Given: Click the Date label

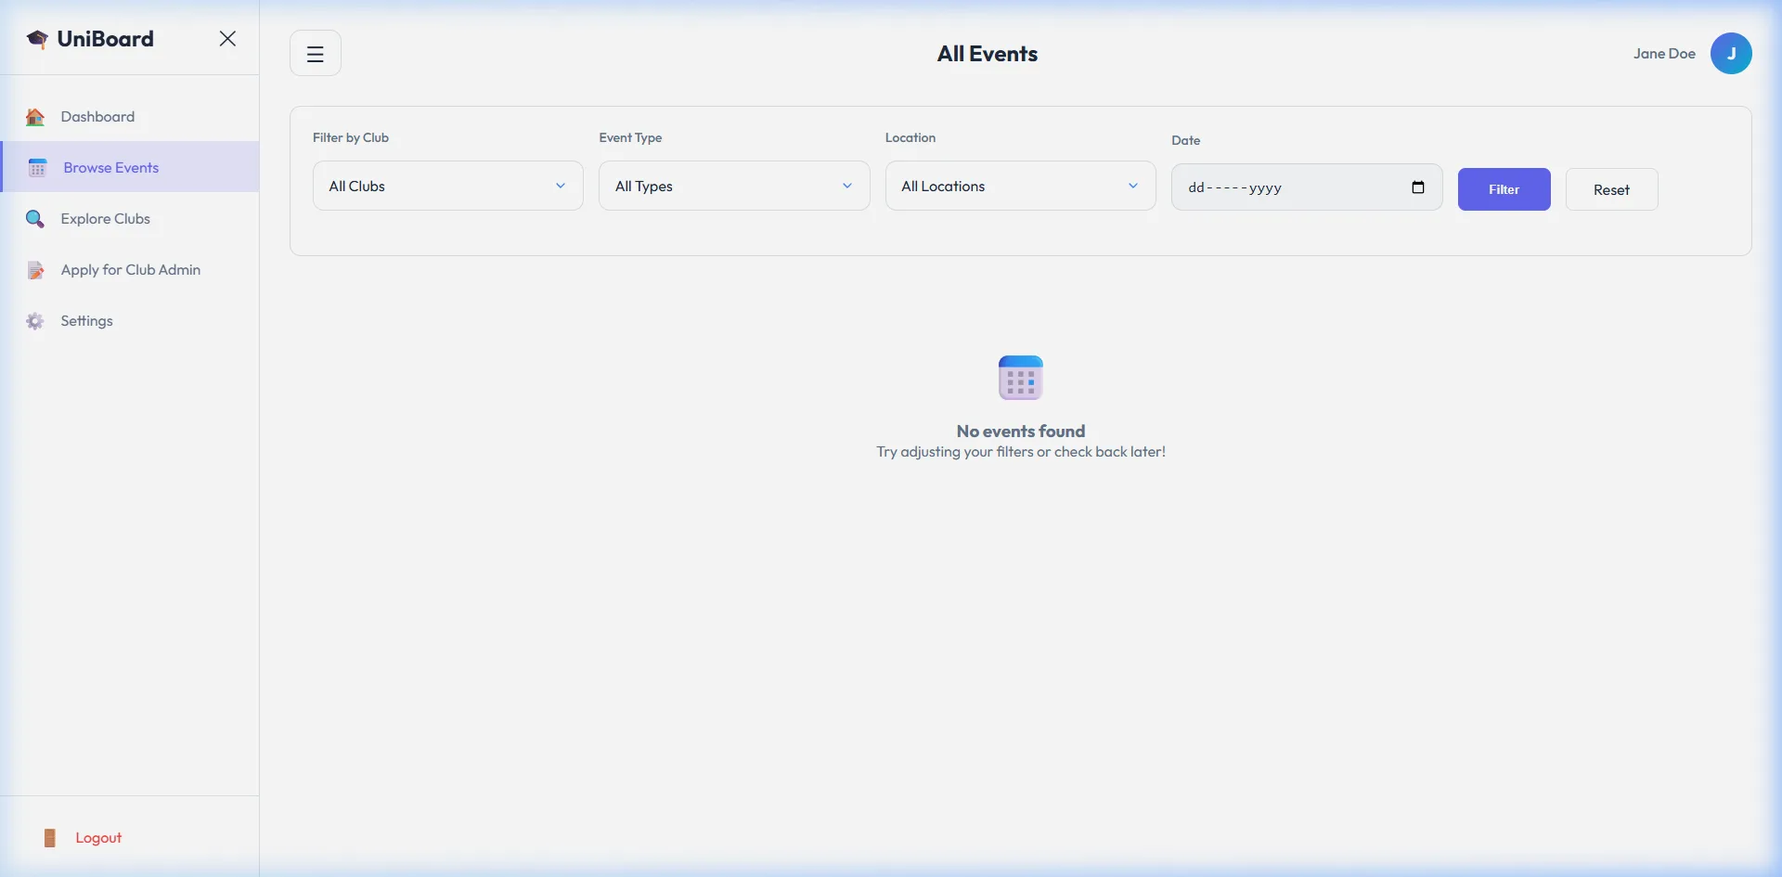Looking at the screenshot, I should 1186,140.
